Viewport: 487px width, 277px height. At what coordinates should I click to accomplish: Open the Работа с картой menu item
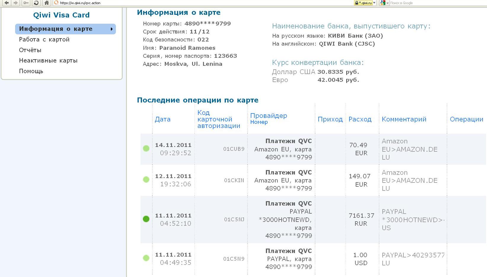(44, 39)
